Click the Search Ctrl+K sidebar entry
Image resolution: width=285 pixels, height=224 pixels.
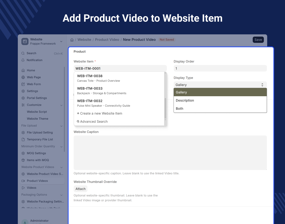click(42, 53)
